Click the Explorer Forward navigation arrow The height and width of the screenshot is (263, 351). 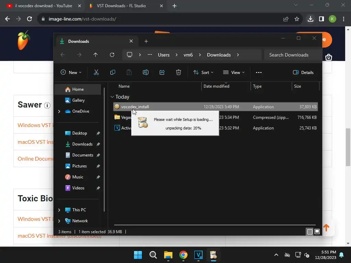pyautogui.click(x=79, y=55)
